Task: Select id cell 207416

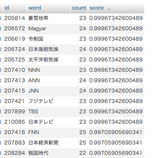Action: (15, 132)
